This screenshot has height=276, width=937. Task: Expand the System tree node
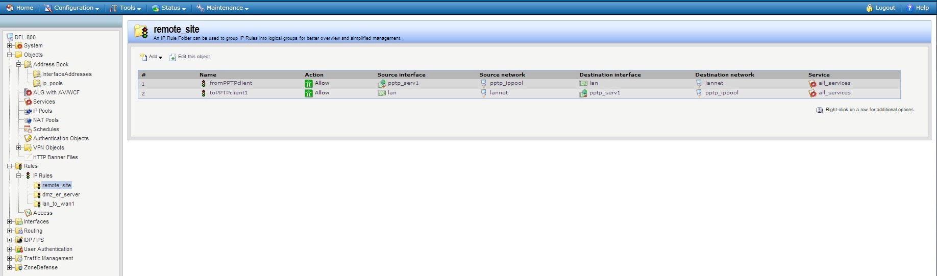coord(9,45)
